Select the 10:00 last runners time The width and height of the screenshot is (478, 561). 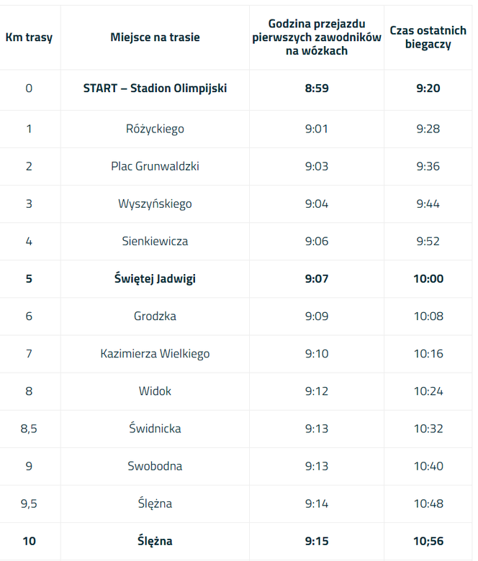(x=428, y=279)
